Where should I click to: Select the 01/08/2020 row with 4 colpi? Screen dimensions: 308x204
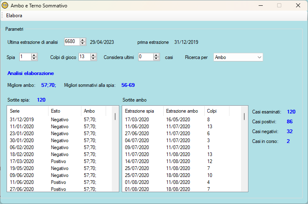tap(182, 182)
